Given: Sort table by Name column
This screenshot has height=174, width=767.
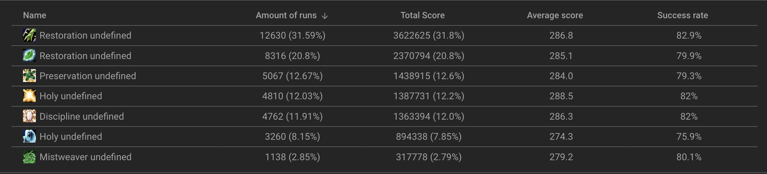Looking at the screenshot, I should pyautogui.click(x=35, y=15).
